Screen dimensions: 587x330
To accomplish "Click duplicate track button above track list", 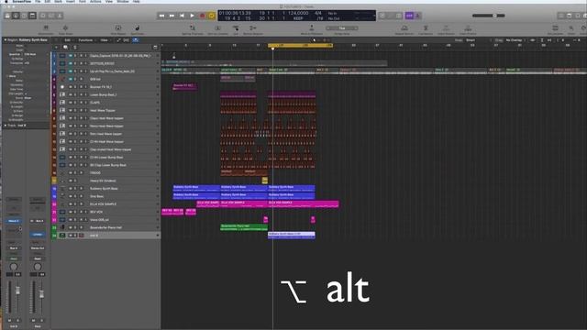I will pyautogui.click(x=65, y=47).
